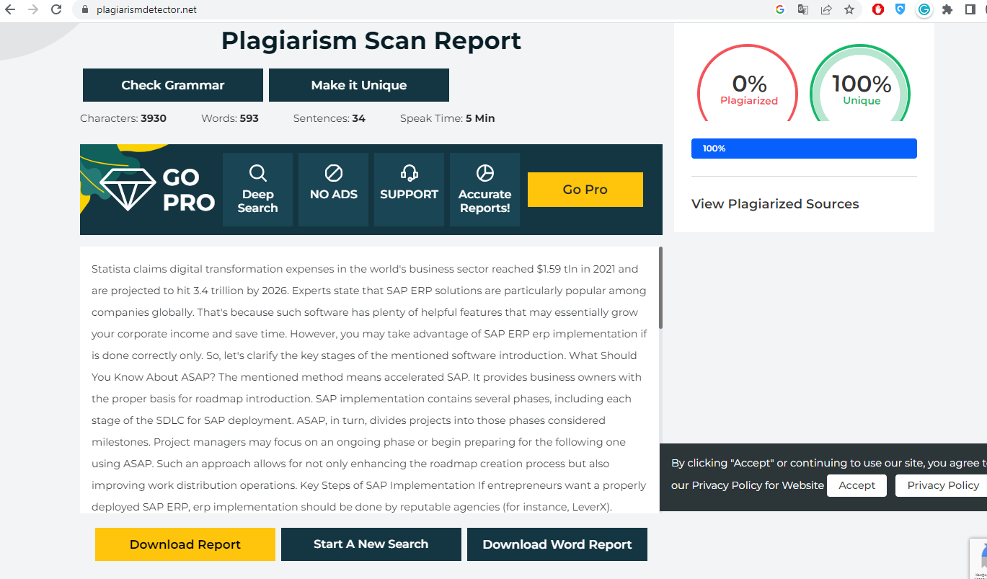987x579 pixels.
Task: Click Download Word Report button
Action: pyautogui.click(x=557, y=544)
